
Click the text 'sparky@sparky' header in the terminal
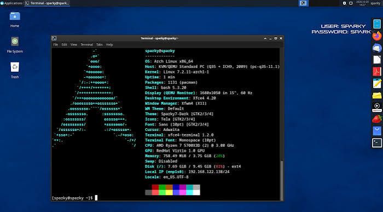160,51
